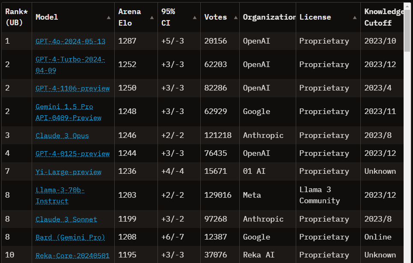Click the 95% CI sort arrow
The image size is (413, 263).
(195, 18)
